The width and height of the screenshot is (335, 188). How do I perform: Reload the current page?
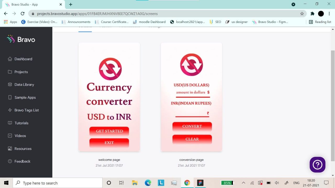click(23, 14)
